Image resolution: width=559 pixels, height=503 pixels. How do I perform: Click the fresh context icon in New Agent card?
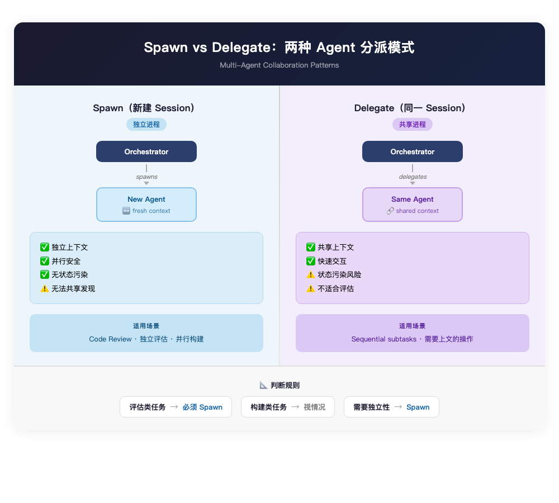[125, 211]
